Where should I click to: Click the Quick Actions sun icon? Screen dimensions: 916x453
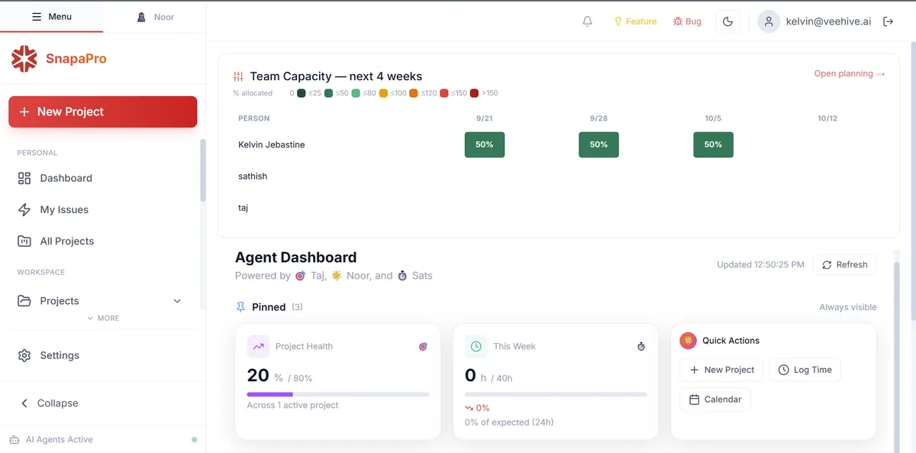pos(688,341)
